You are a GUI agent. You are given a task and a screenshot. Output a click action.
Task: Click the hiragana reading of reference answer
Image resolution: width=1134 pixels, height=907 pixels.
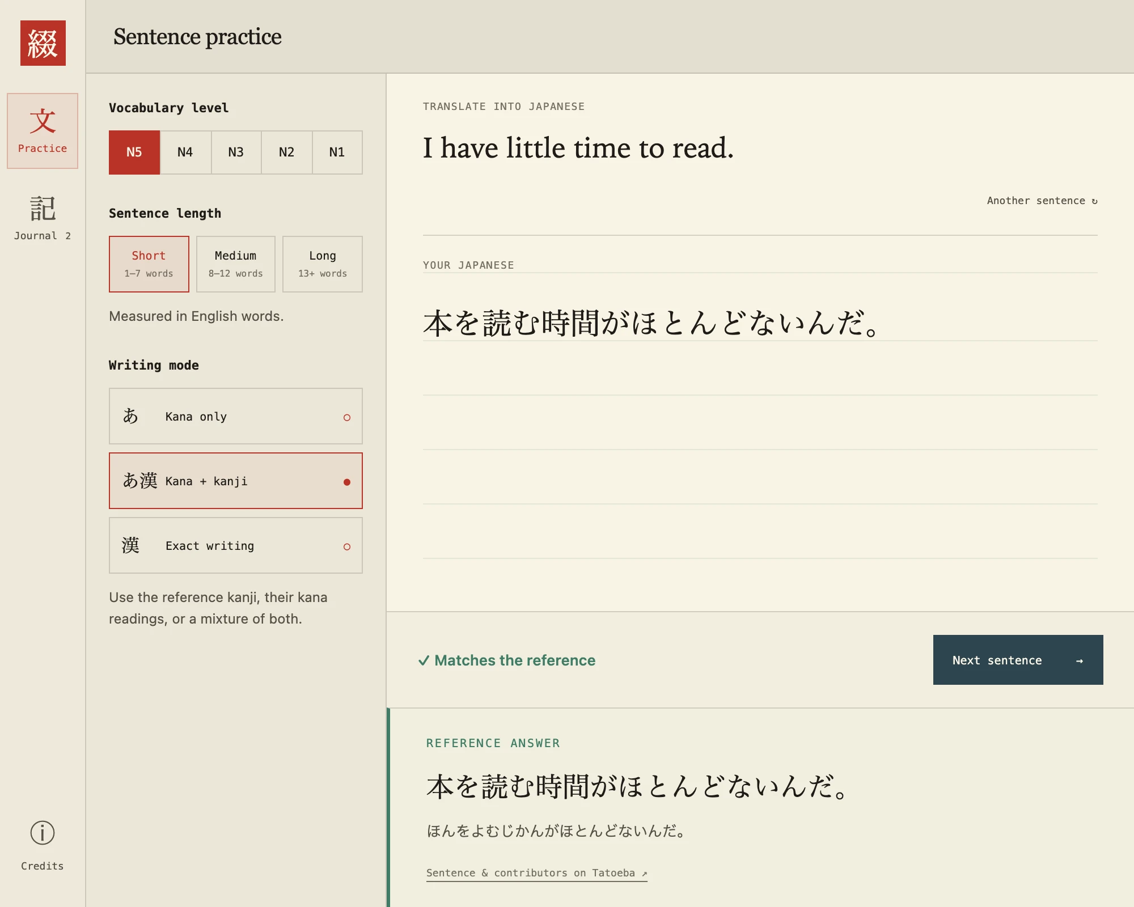[557, 831]
